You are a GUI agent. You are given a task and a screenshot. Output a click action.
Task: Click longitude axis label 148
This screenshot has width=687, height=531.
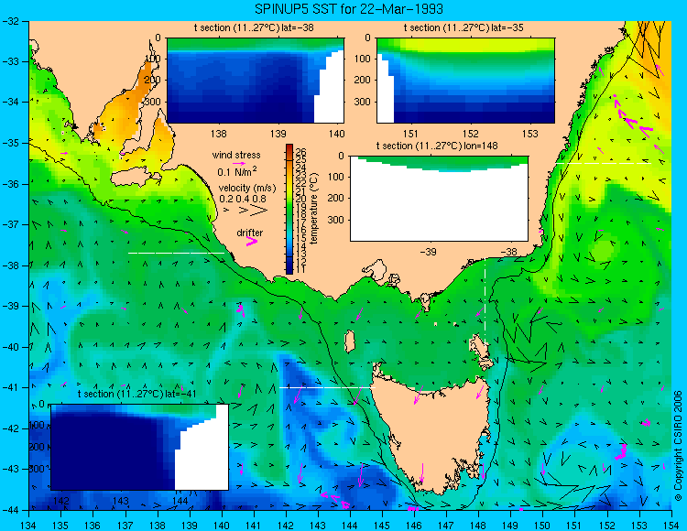[478, 526]
